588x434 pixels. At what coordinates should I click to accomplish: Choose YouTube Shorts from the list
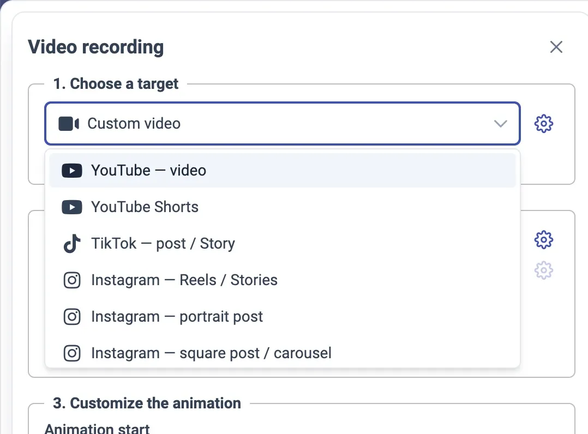coord(282,207)
